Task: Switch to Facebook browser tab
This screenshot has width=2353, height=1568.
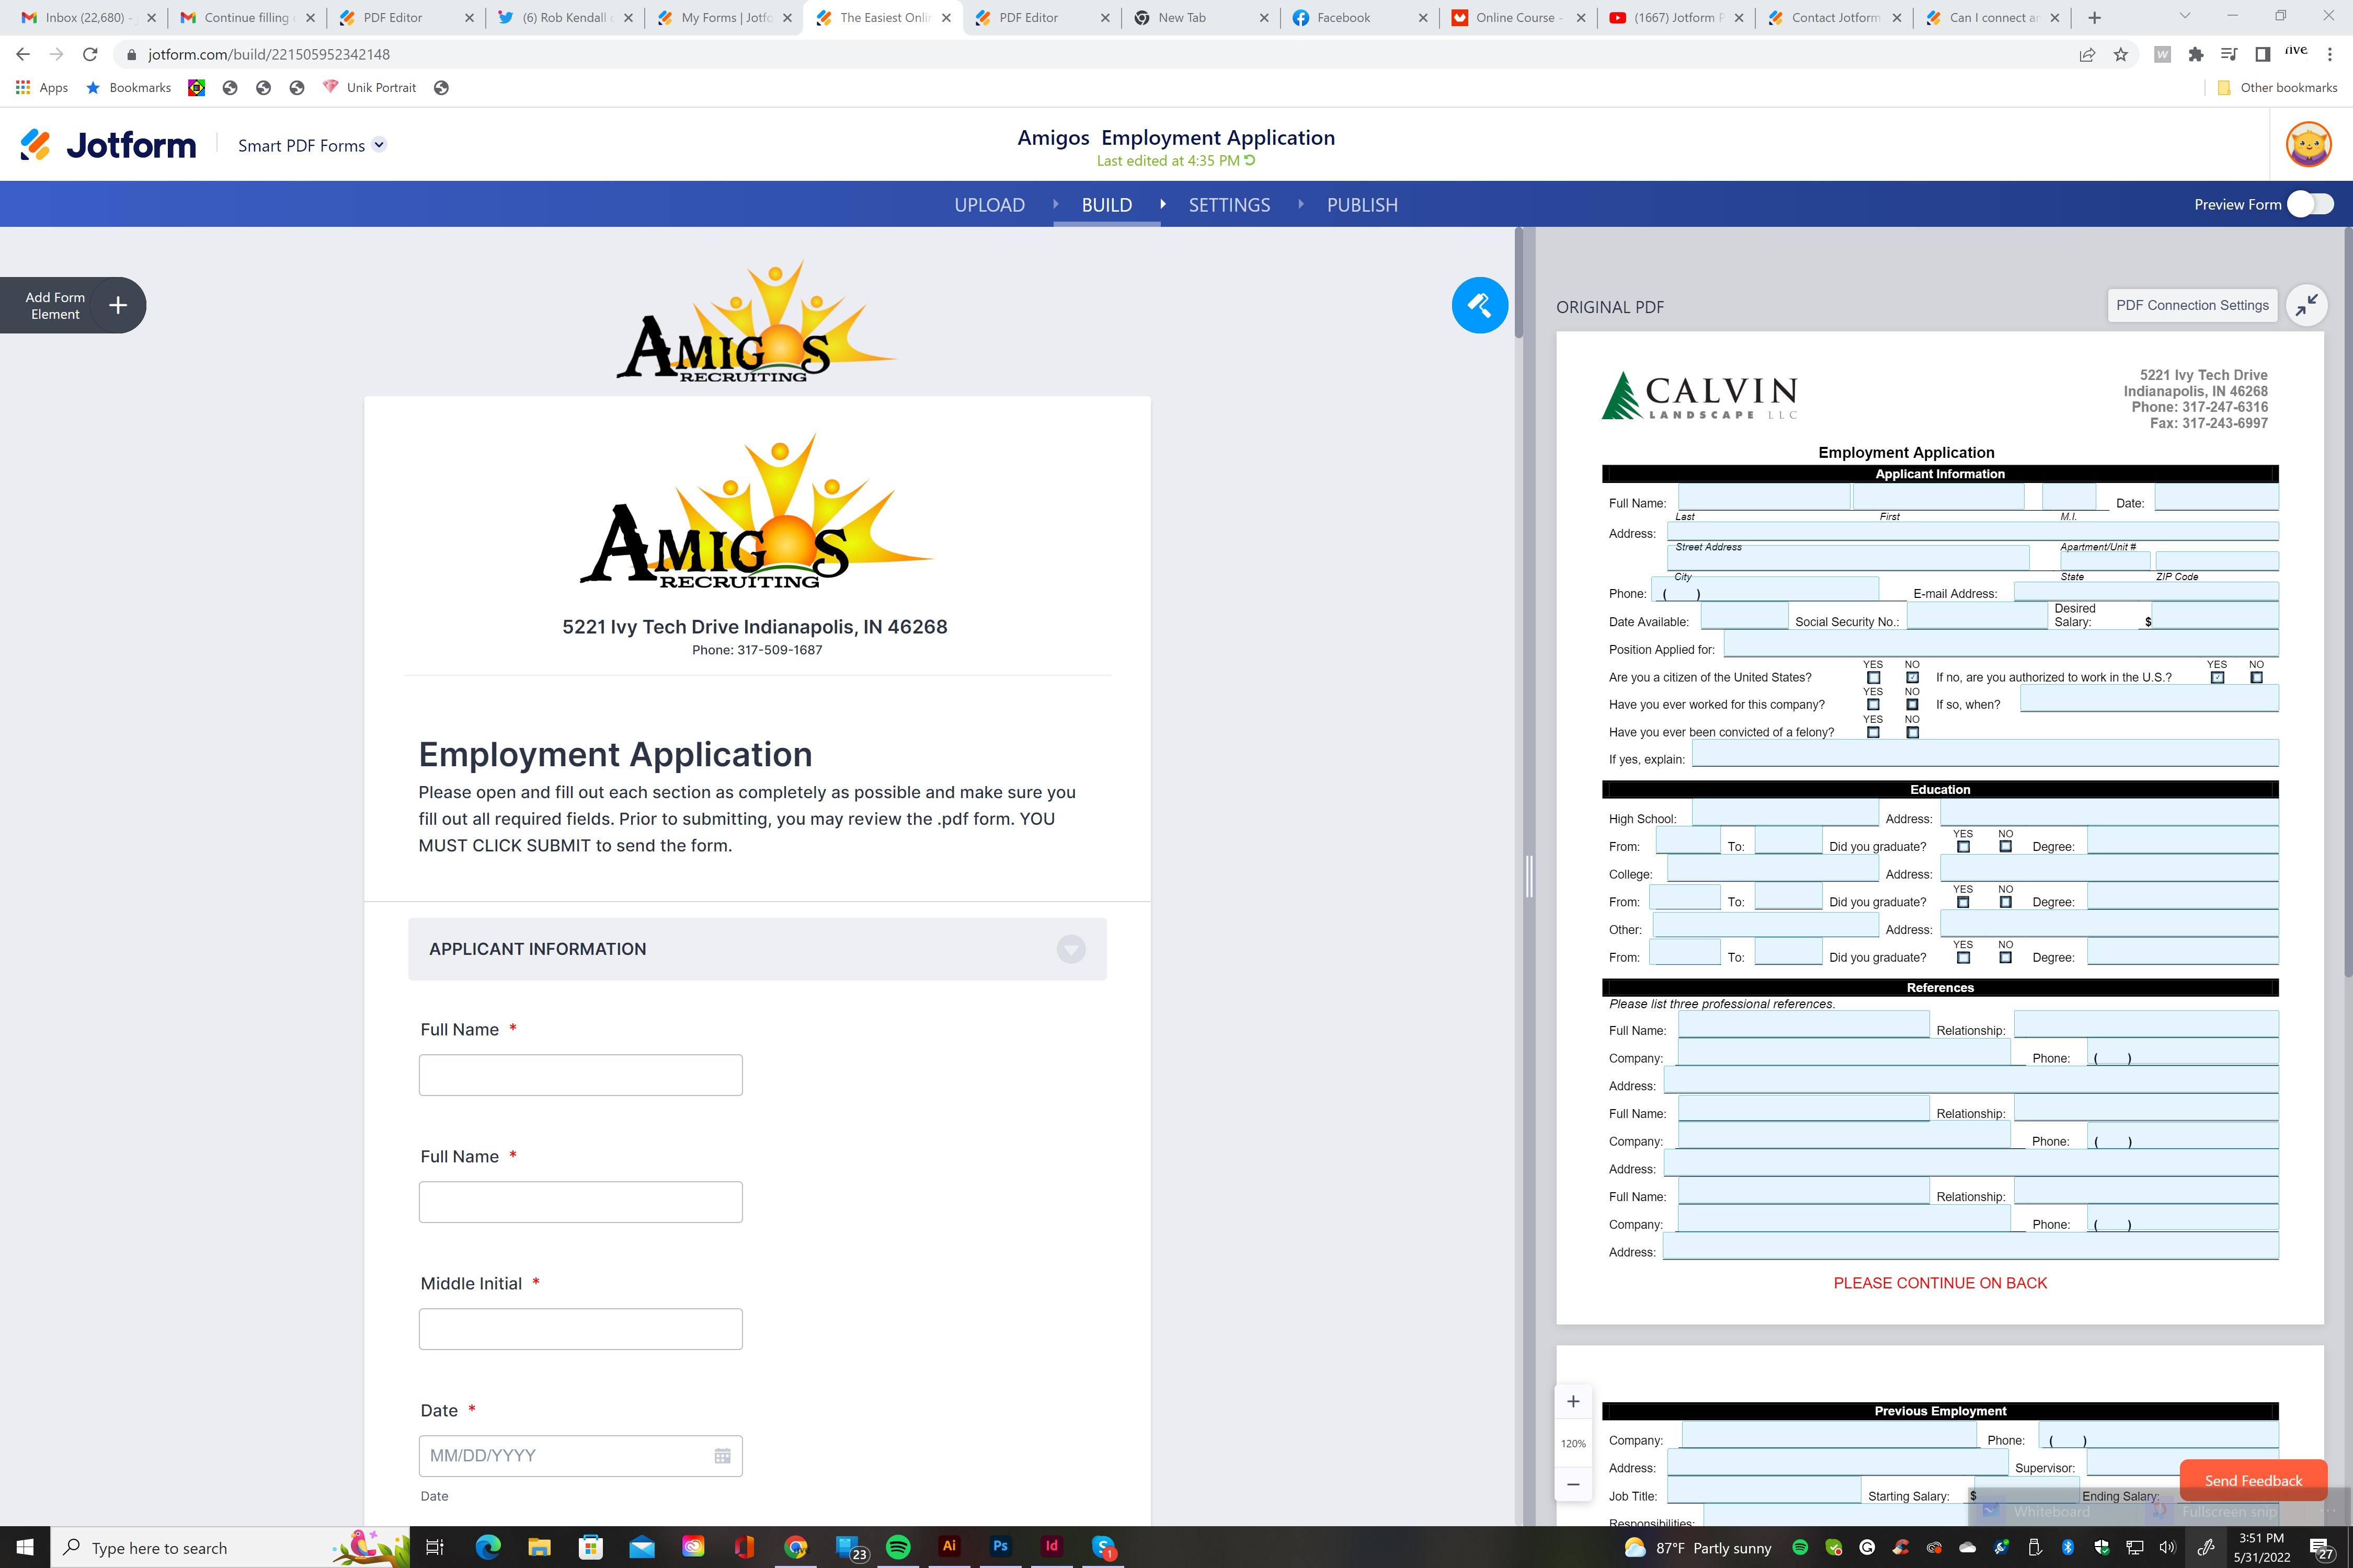Action: click(1358, 17)
